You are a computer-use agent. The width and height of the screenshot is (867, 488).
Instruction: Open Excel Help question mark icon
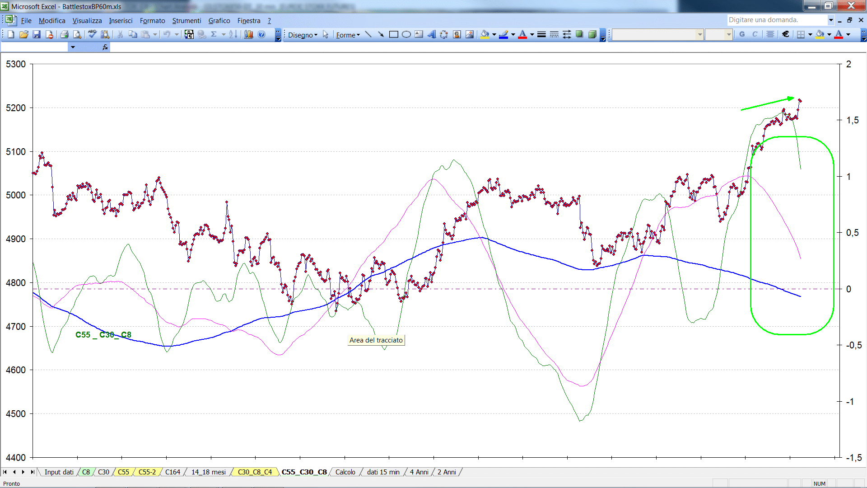click(261, 34)
